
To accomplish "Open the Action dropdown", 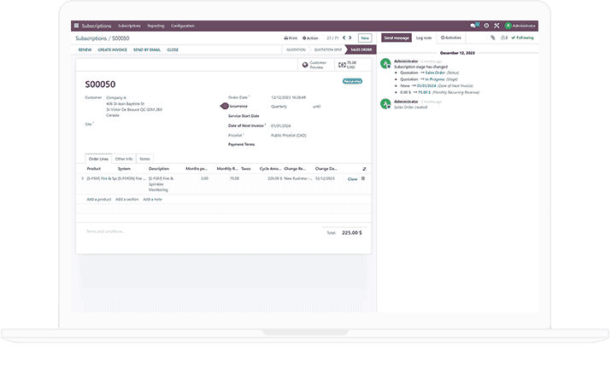I will tap(310, 38).
